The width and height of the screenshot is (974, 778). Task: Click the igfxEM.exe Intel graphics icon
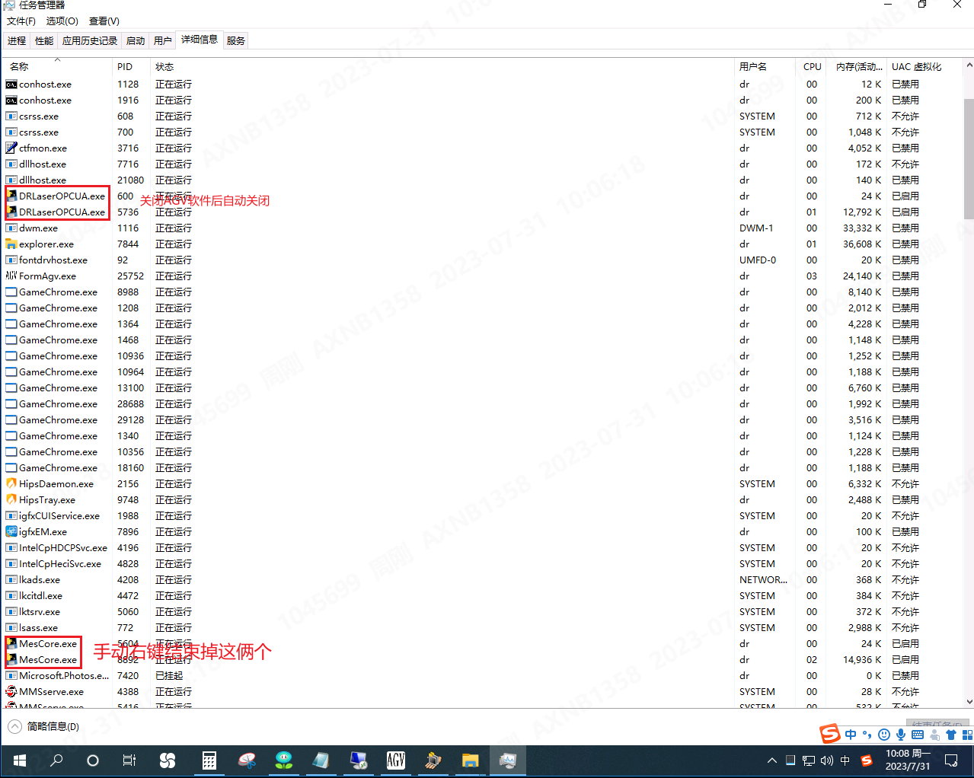tap(11, 531)
